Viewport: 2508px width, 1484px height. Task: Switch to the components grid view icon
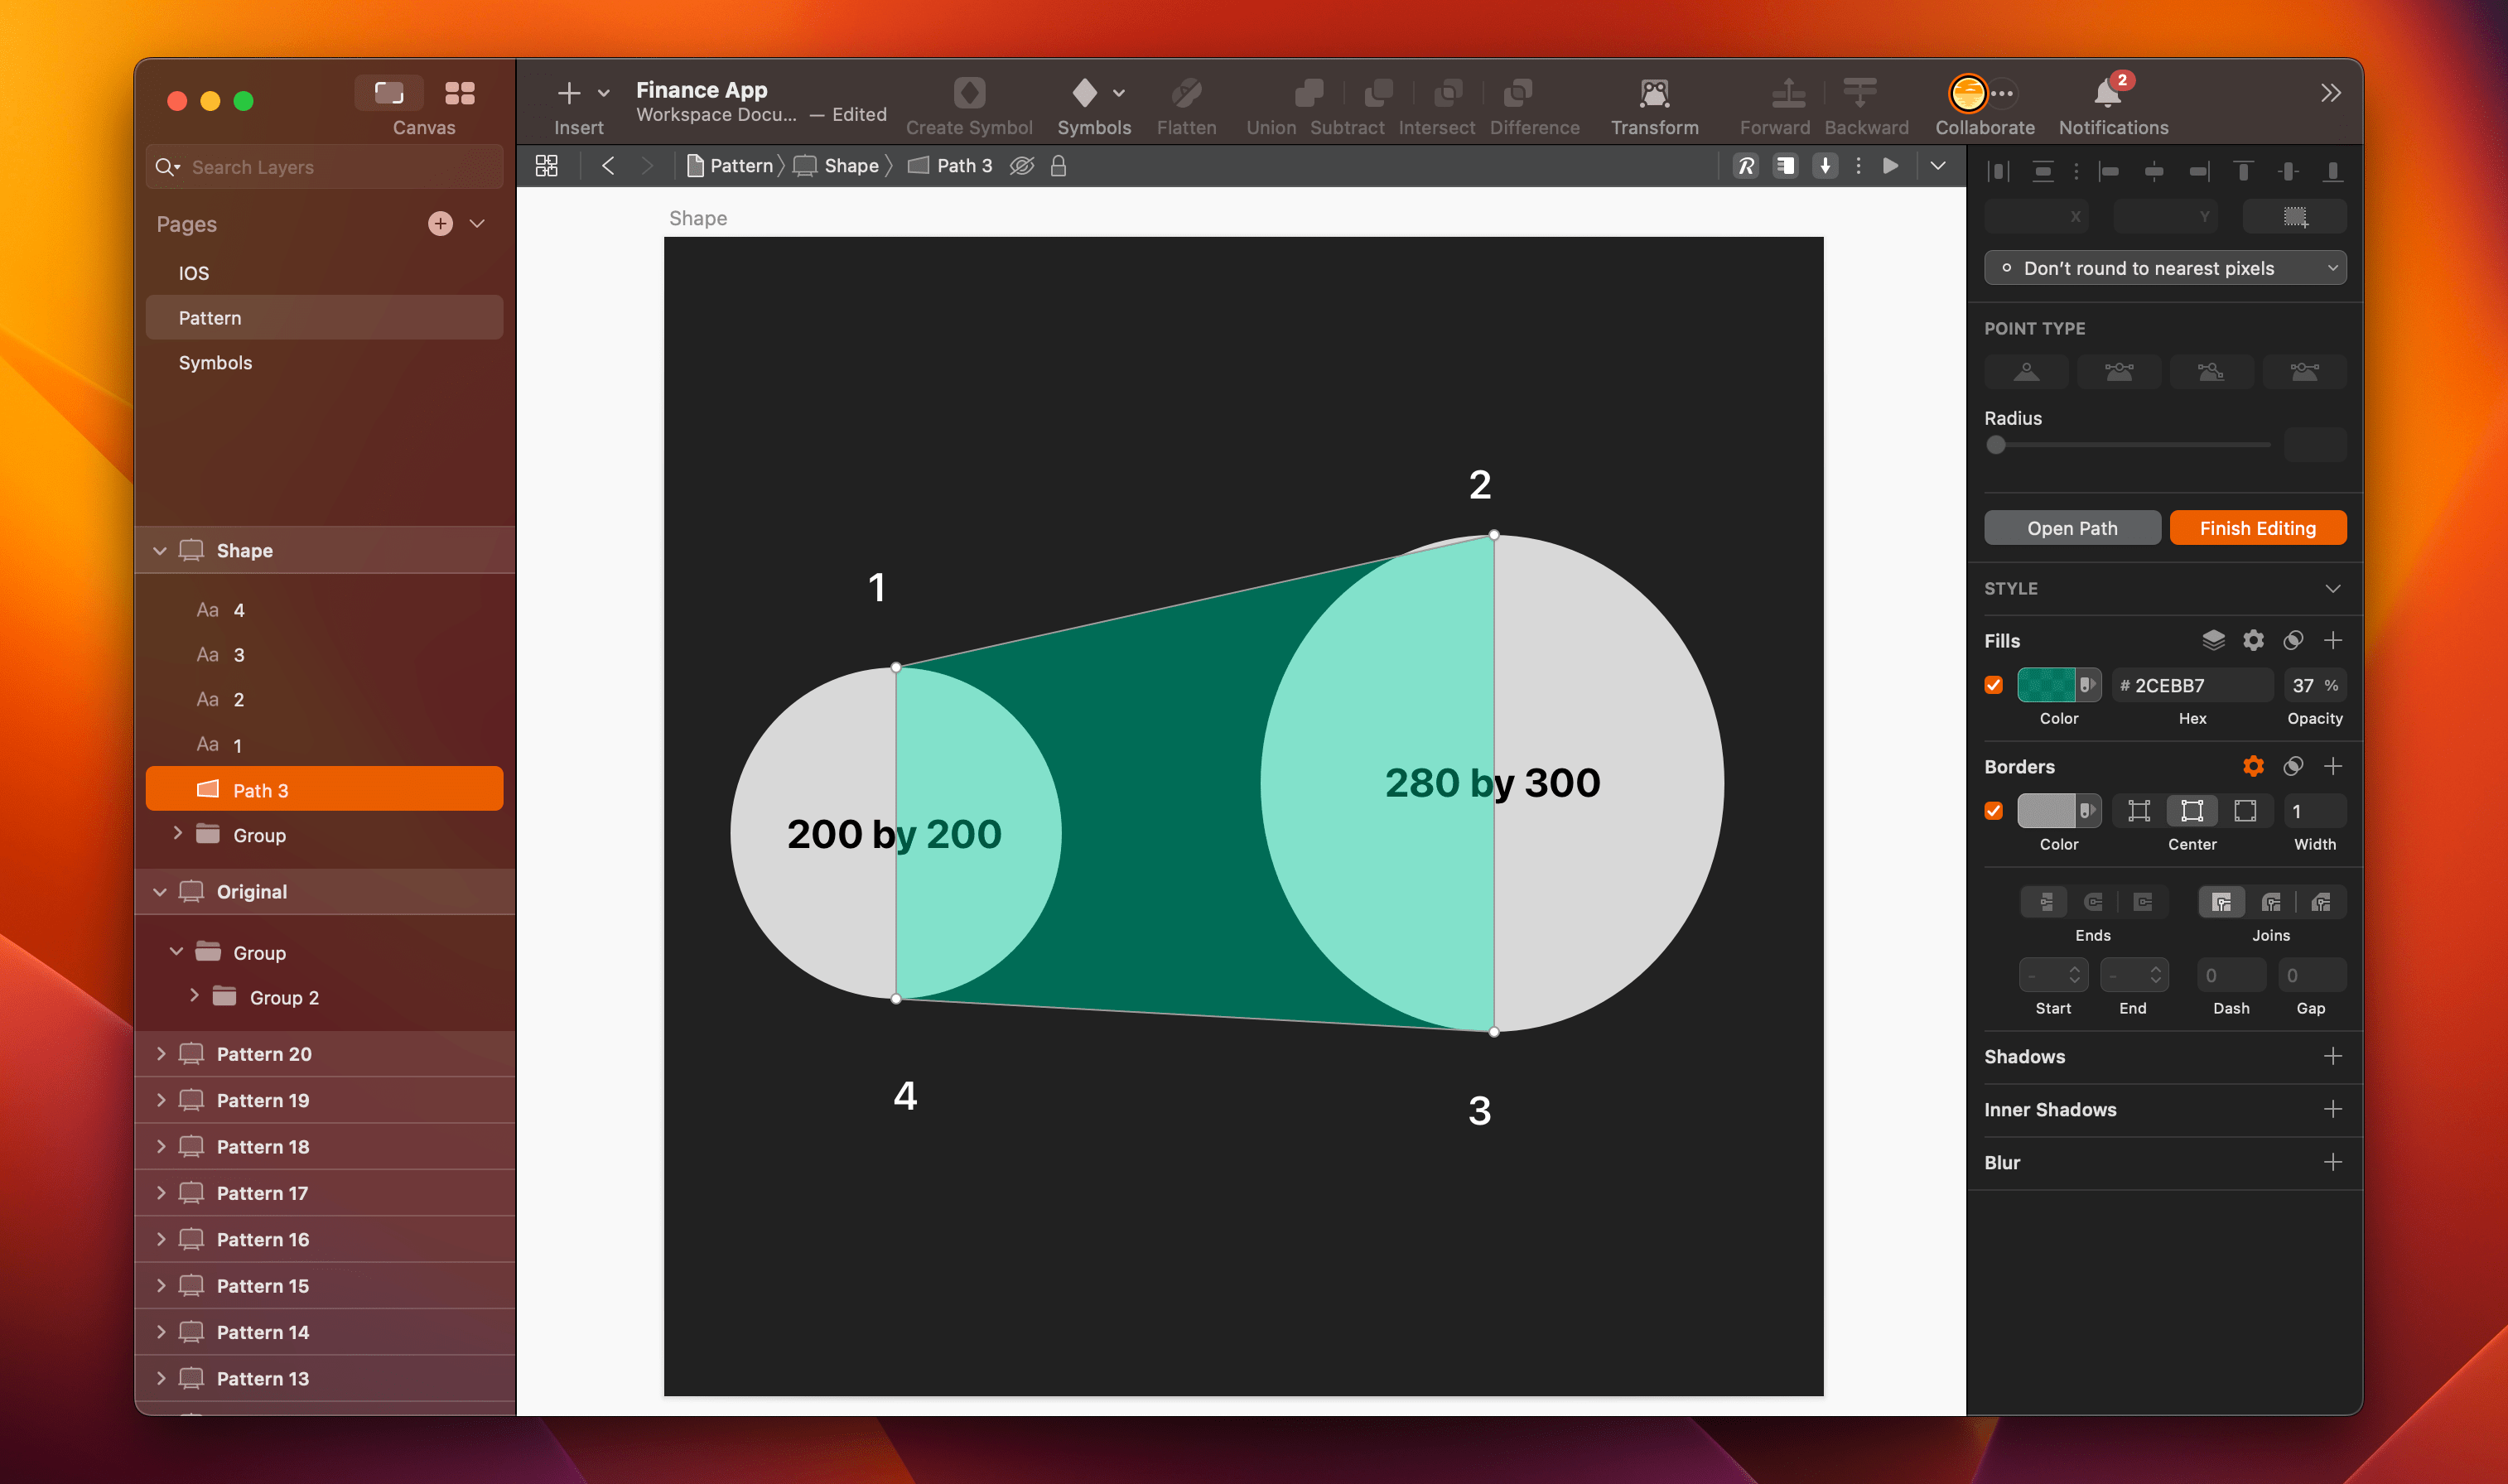(x=459, y=94)
